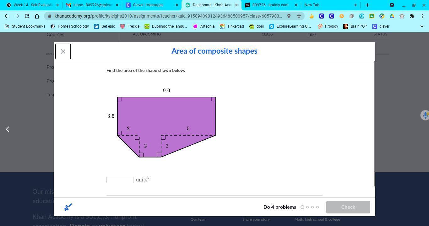Open Student Bookmarks folder
This screenshot has height=226, width=429.
[x=25, y=26]
